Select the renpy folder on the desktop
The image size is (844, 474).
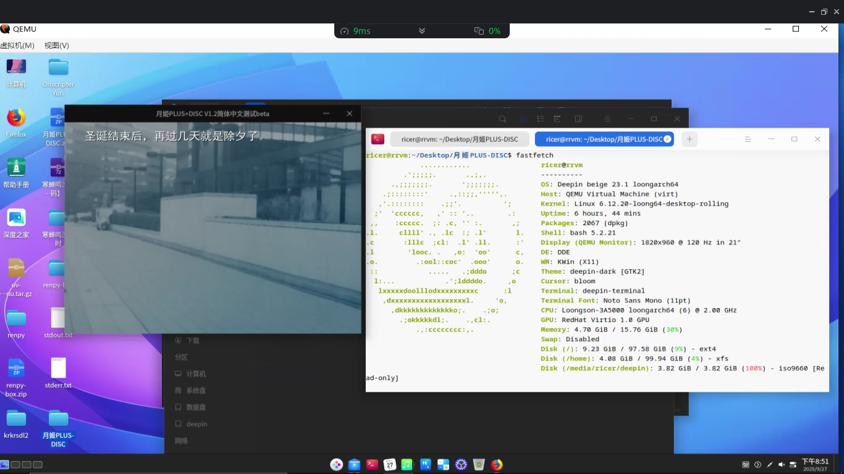click(x=16, y=324)
